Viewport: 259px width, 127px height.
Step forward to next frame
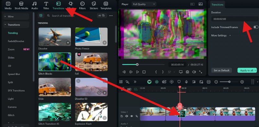tap(131, 72)
